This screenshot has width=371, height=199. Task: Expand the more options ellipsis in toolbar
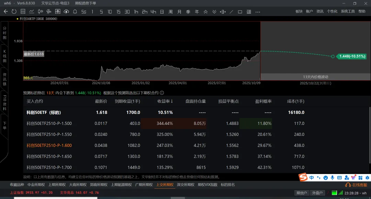(257, 12)
